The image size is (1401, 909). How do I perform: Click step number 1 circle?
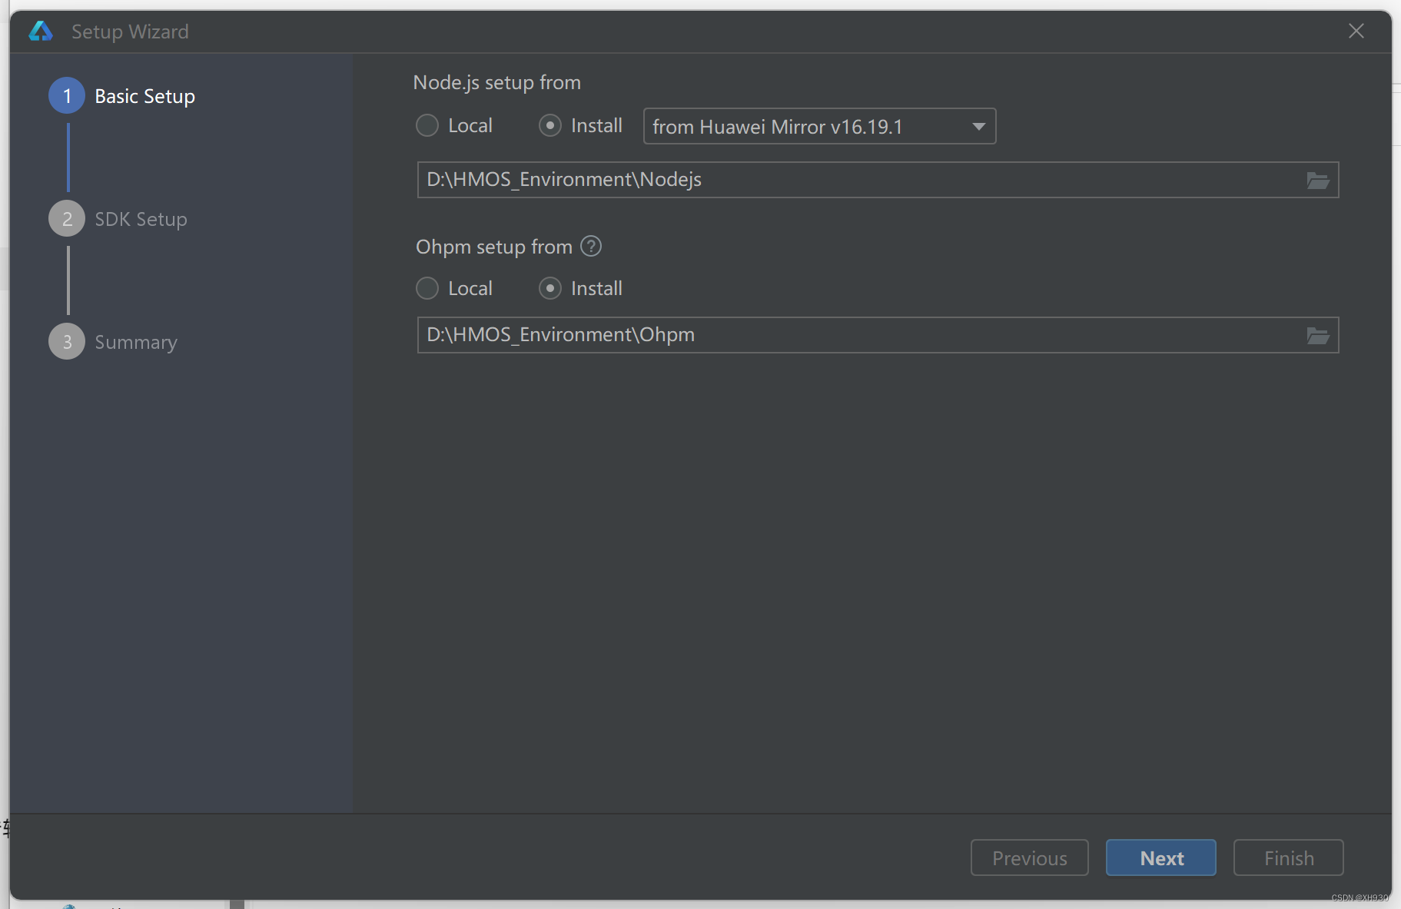click(x=67, y=95)
